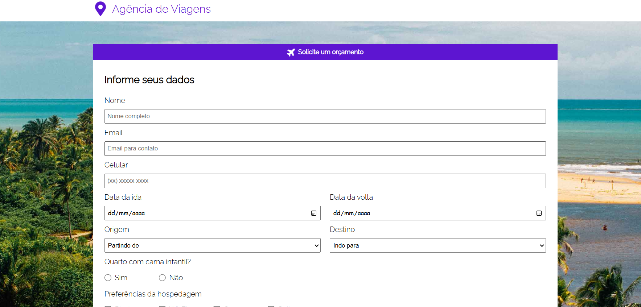The width and height of the screenshot is (641, 307).
Task: Select the 'Não' radio button
Action: pos(162,278)
